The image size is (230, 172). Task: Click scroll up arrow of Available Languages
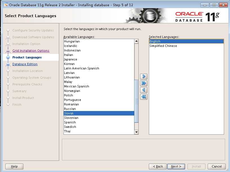pyautogui.click(x=136, y=41)
